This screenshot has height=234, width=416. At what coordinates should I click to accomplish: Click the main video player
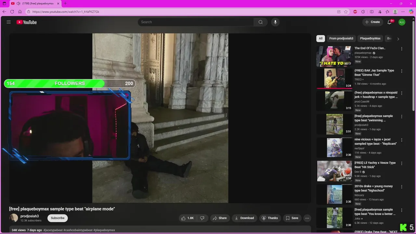(160, 118)
